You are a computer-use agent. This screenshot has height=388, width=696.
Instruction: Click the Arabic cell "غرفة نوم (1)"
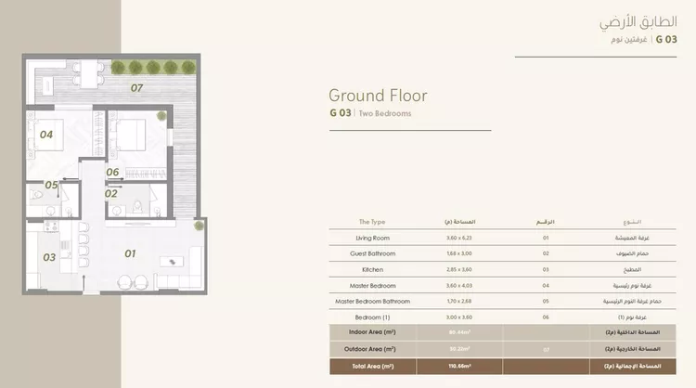tap(632, 317)
